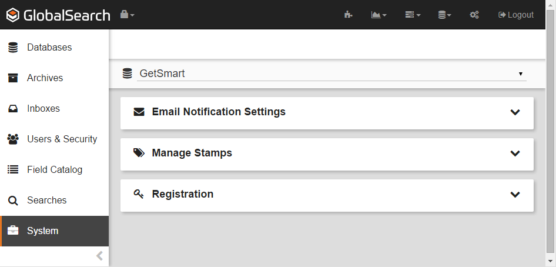Open the lock icon dropdown

pos(127,15)
